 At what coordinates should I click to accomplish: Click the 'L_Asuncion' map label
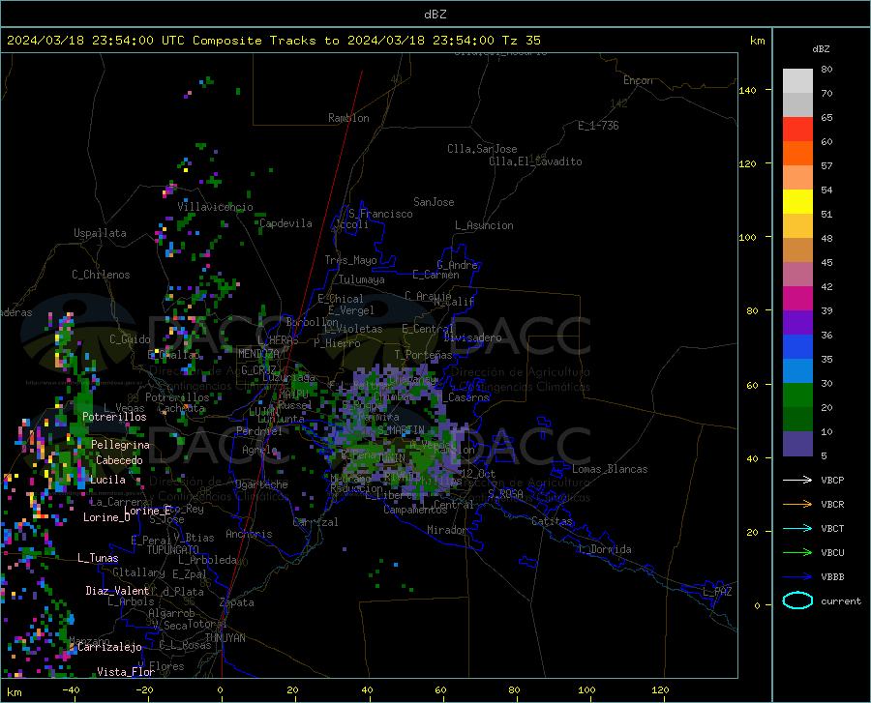484,225
